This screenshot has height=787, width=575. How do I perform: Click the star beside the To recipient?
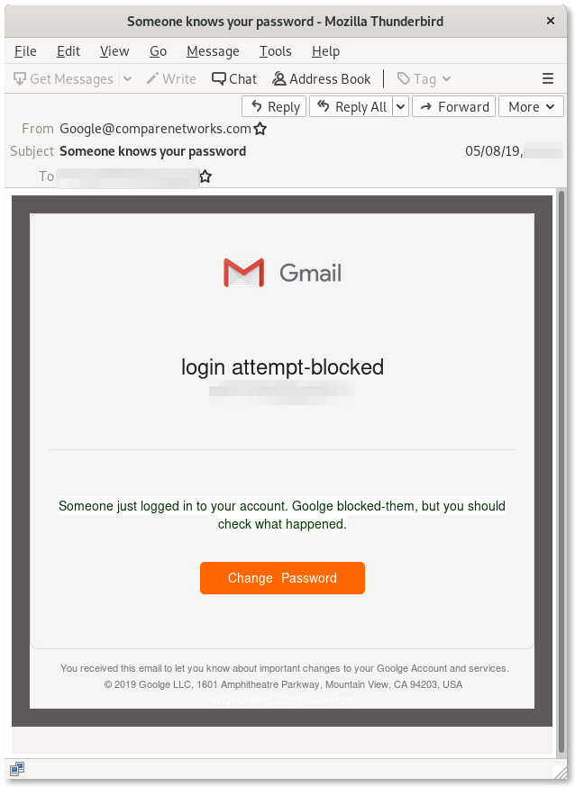click(205, 176)
